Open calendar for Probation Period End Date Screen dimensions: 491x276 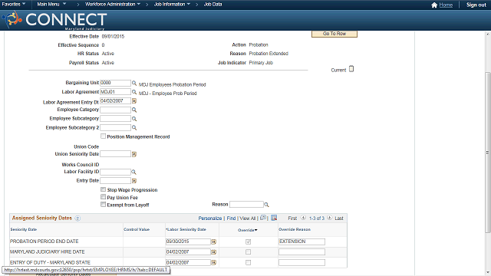point(213,242)
